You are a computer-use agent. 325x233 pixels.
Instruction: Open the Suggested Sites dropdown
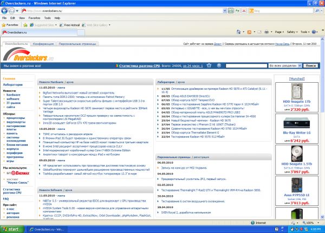click(43, 25)
